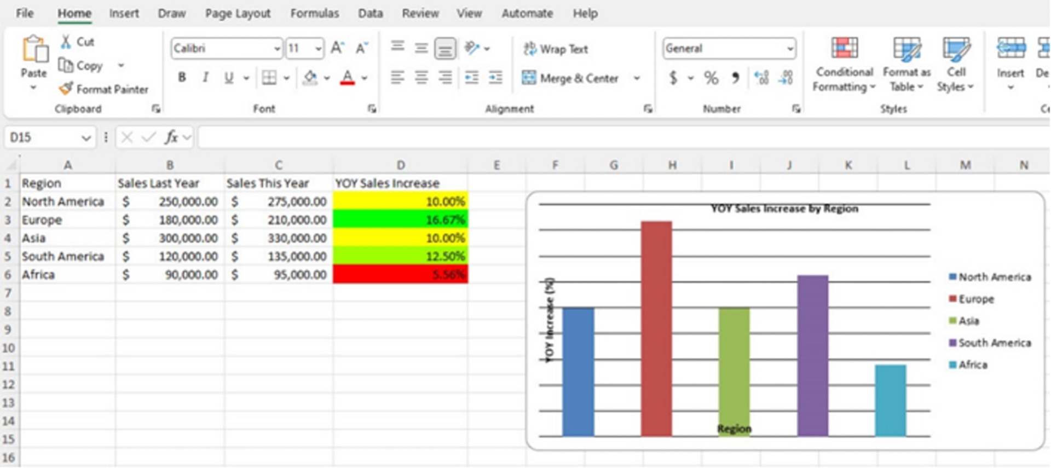Click the Middle Align icon
The image size is (1051, 468).
pos(421,48)
